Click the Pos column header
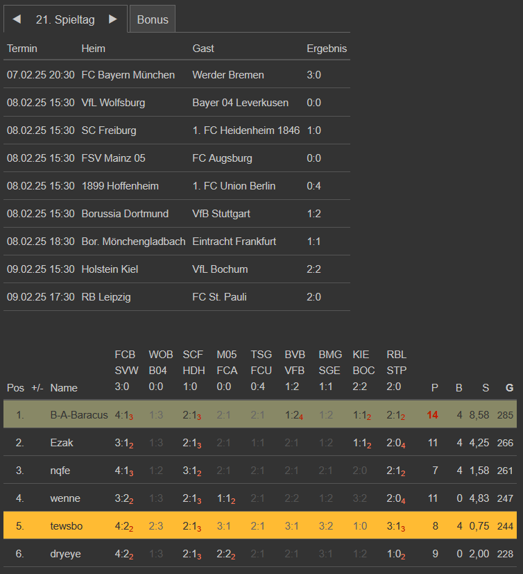 (15, 388)
